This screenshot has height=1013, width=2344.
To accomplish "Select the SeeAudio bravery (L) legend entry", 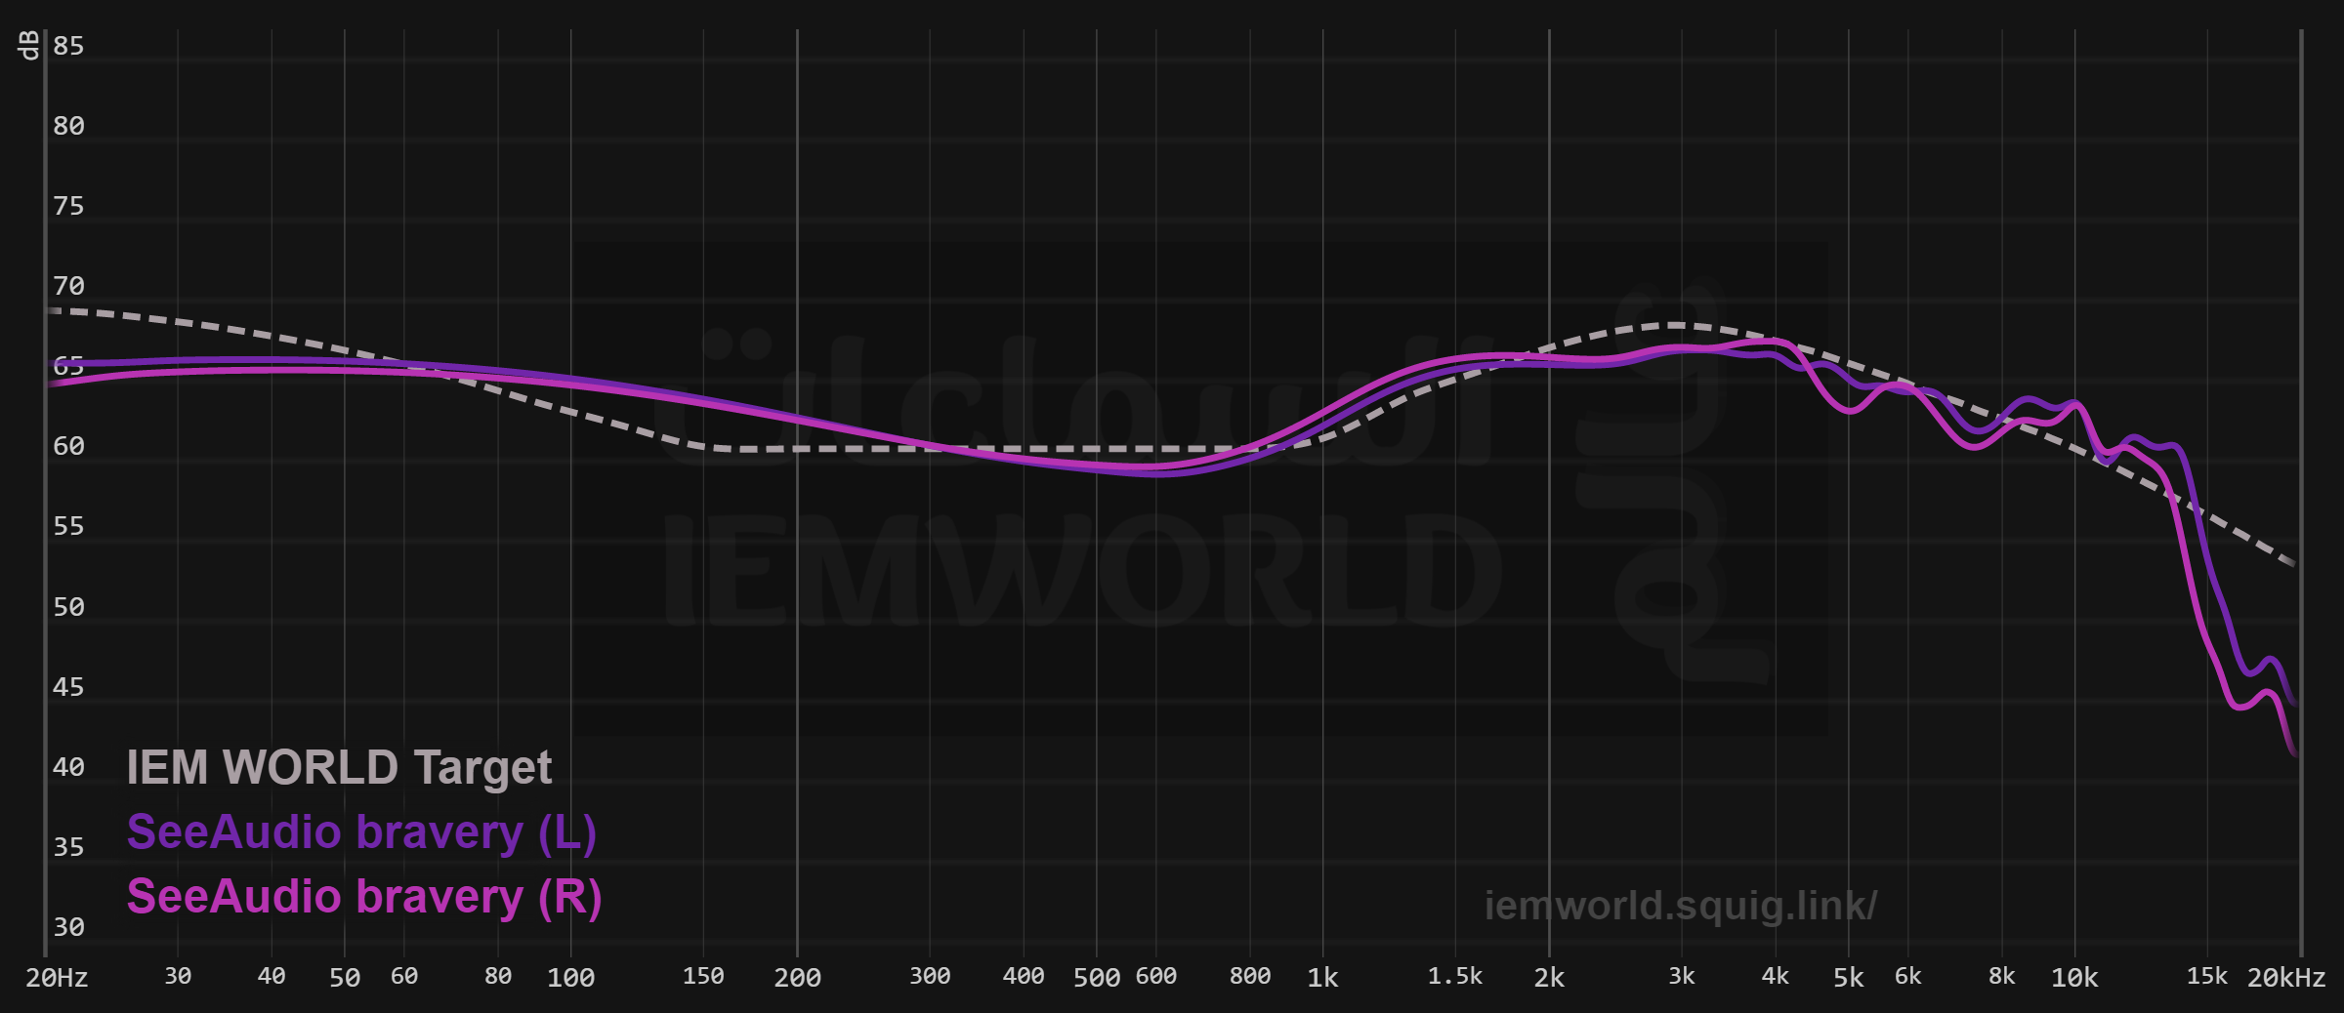I will coord(361,832).
